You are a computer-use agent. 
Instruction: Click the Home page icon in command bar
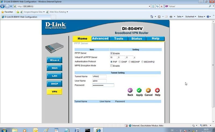(x=152, y=17)
